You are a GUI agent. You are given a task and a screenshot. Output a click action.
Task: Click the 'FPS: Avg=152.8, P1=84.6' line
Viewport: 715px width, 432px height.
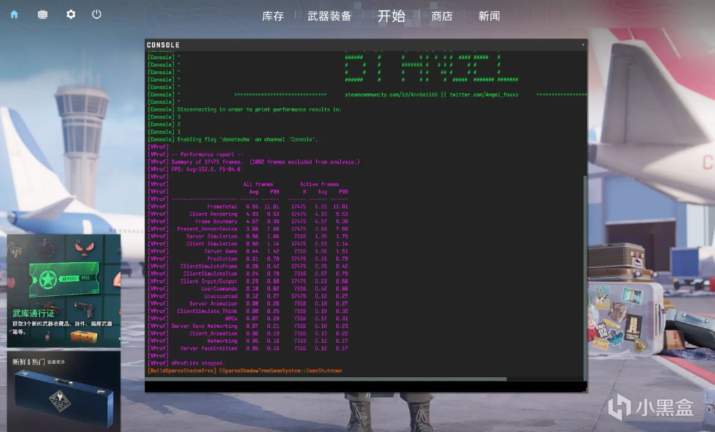[x=206, y=169]
